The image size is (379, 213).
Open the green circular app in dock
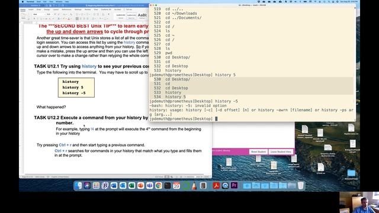185,185
